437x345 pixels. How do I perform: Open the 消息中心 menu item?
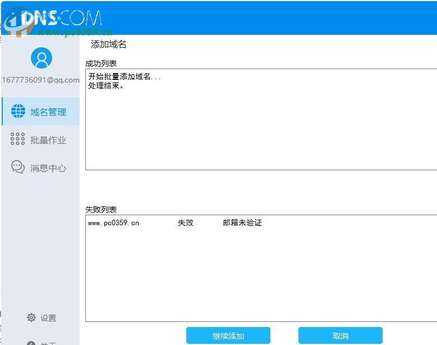click(x=41, y=167)
